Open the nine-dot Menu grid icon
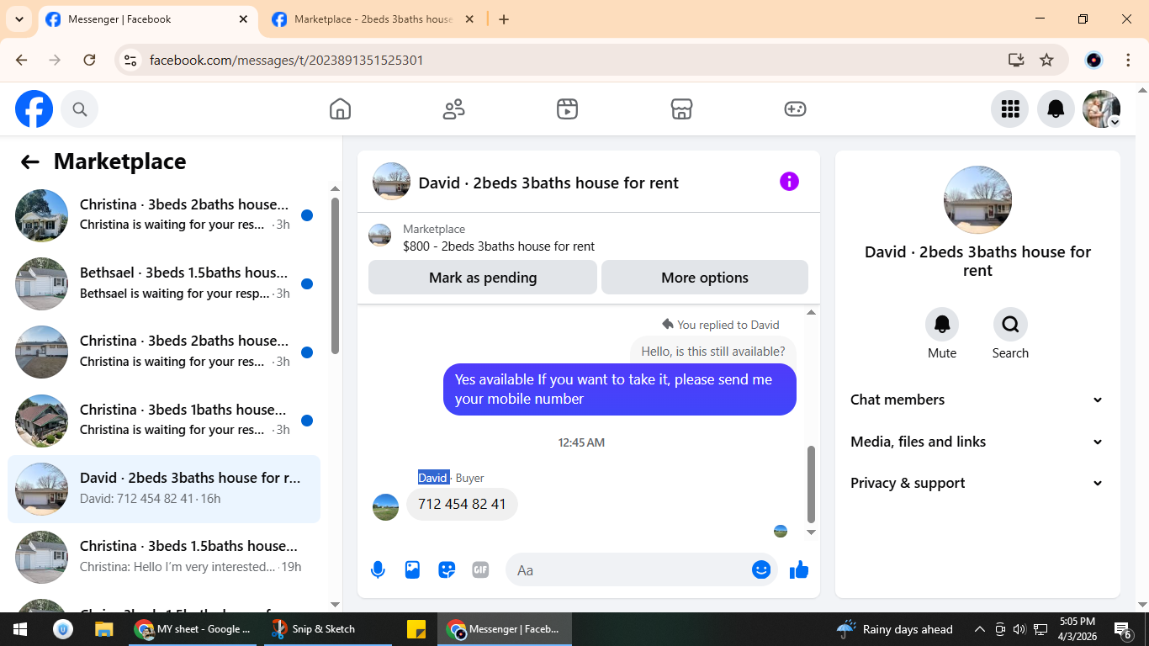The width and height of the screenshot is (1149, 646). pyautogui.click(x=1010, y=109)
